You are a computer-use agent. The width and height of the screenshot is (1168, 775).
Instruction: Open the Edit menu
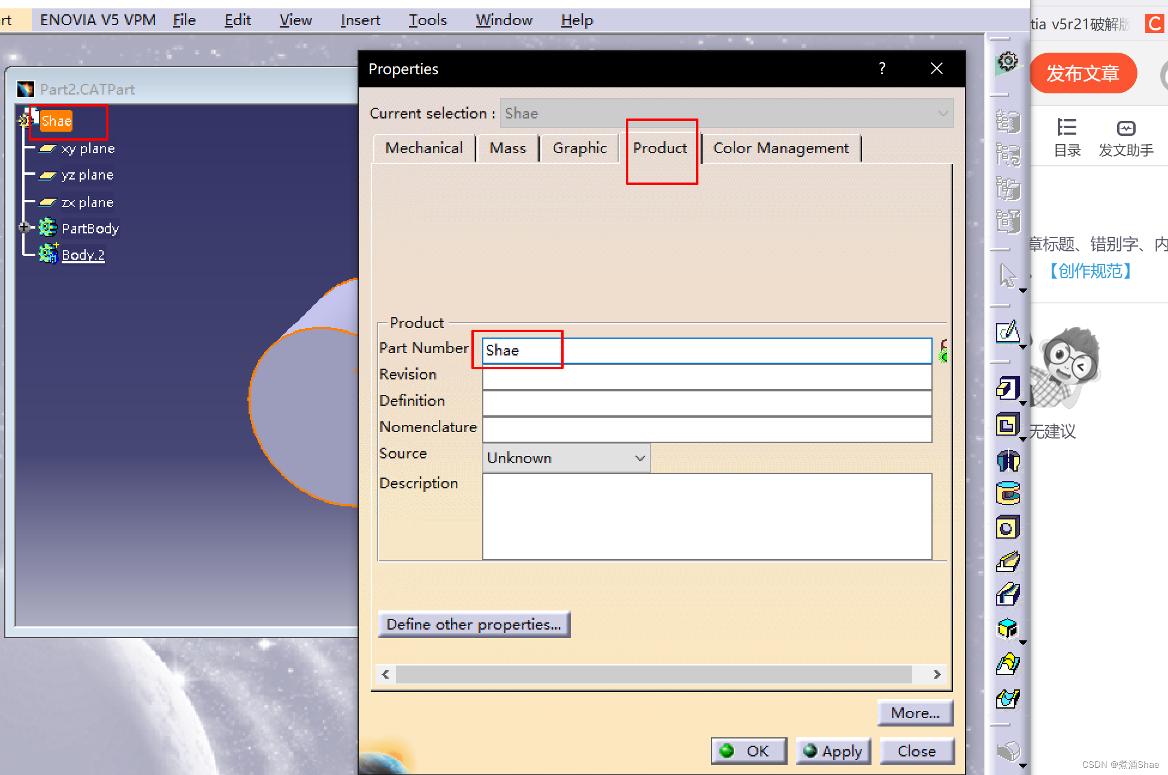pyautogui.click(x=237, y=20)
